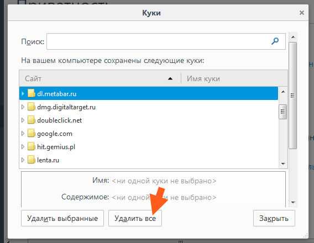Click the Закрыть button

coord(274,218)
